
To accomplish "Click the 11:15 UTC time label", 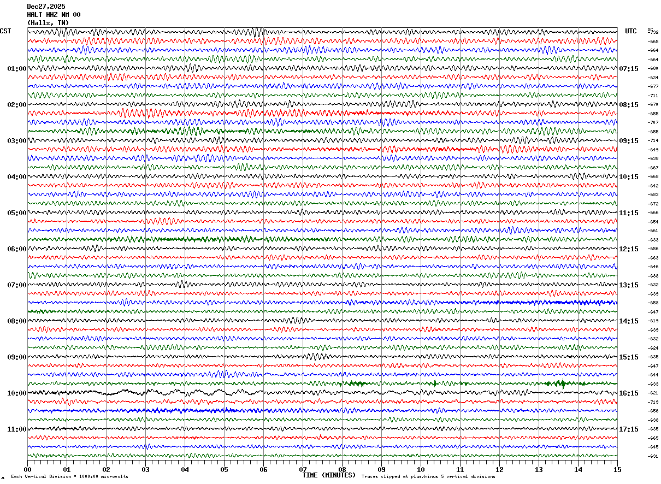I will [x=629, y=213].
